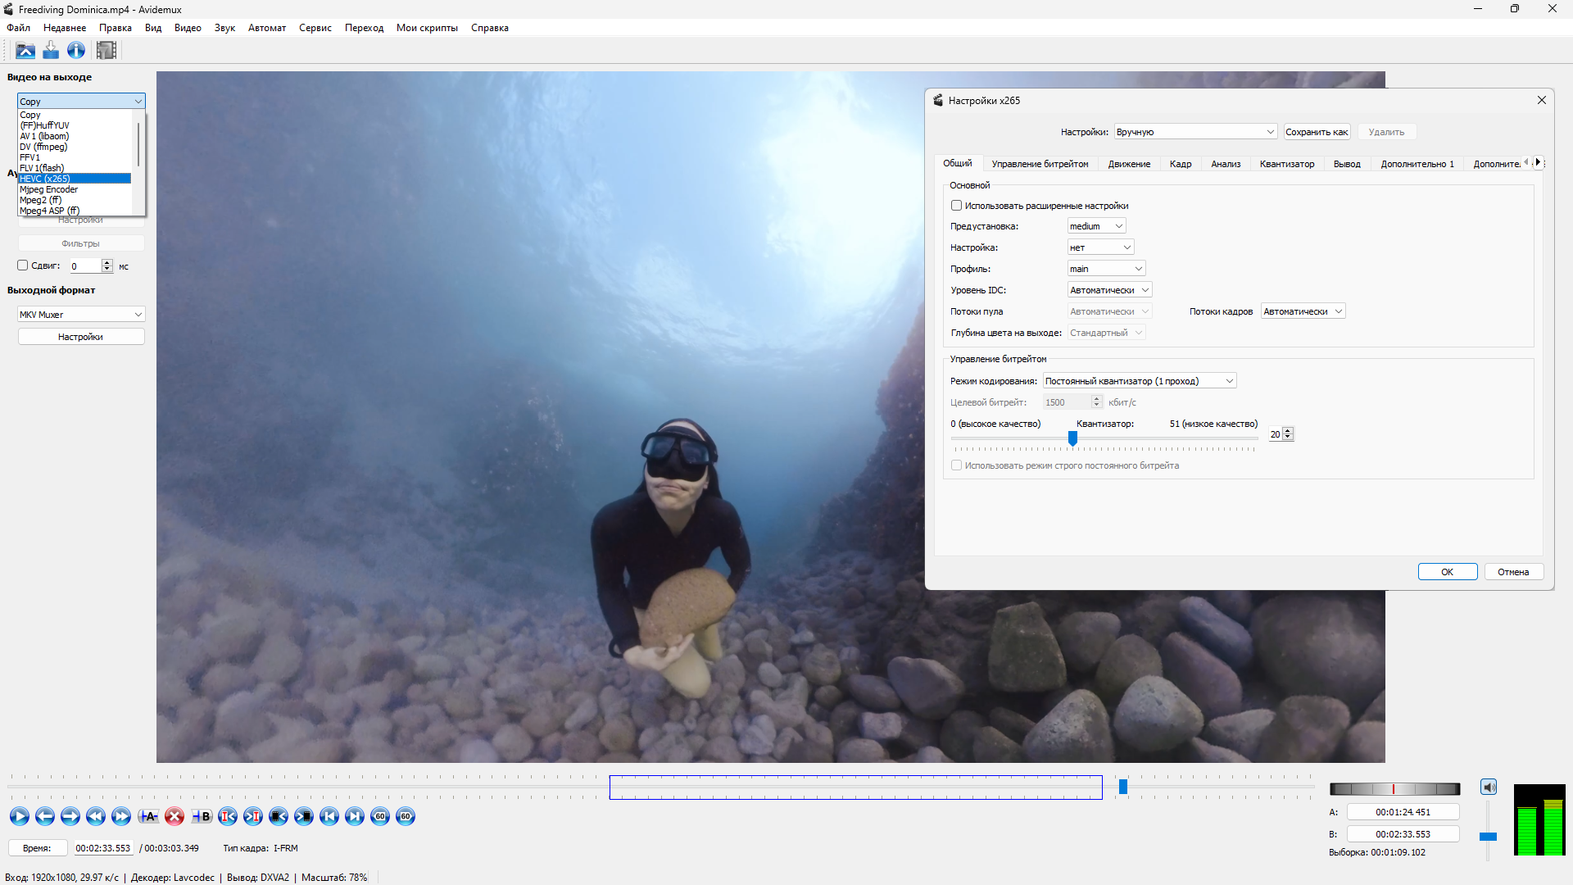Image resolution: width=1573 pixels, height=885 pixels.
Task: Search next black frame
Action: 304,816
